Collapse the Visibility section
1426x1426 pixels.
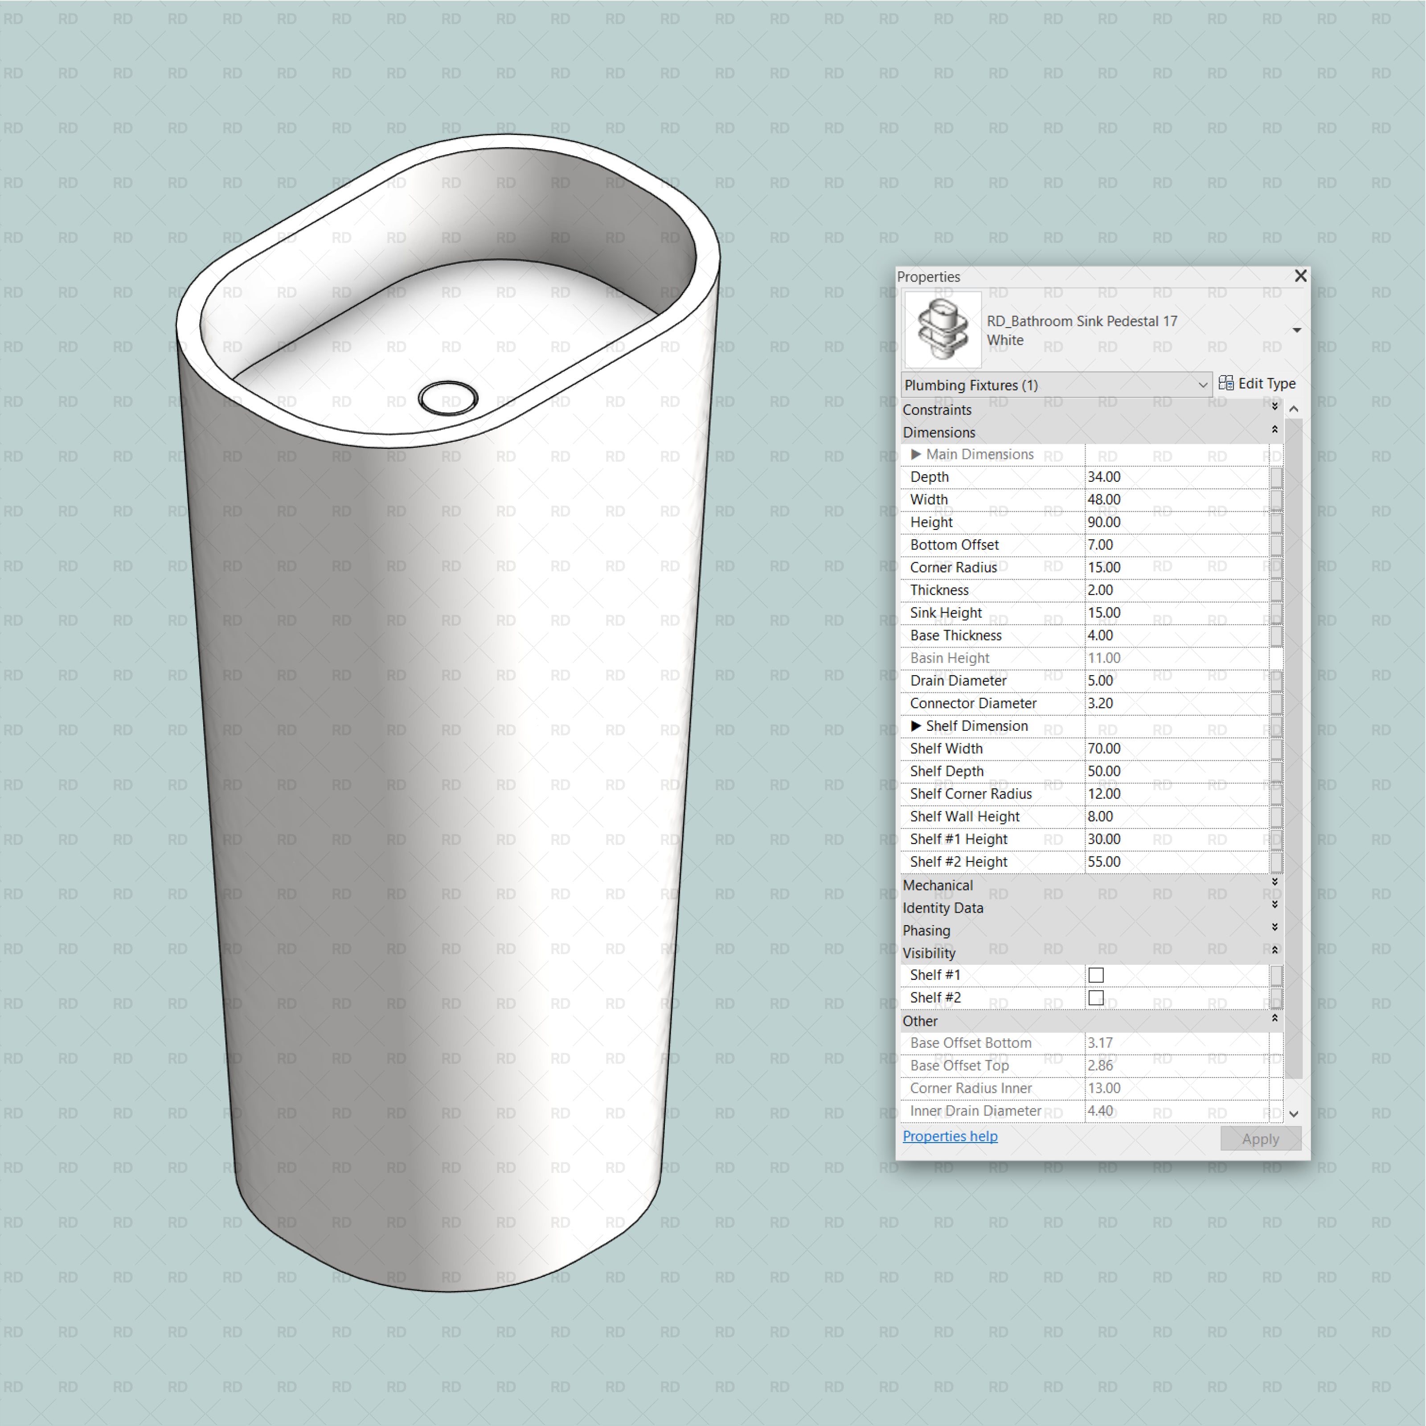(1274, 950)
